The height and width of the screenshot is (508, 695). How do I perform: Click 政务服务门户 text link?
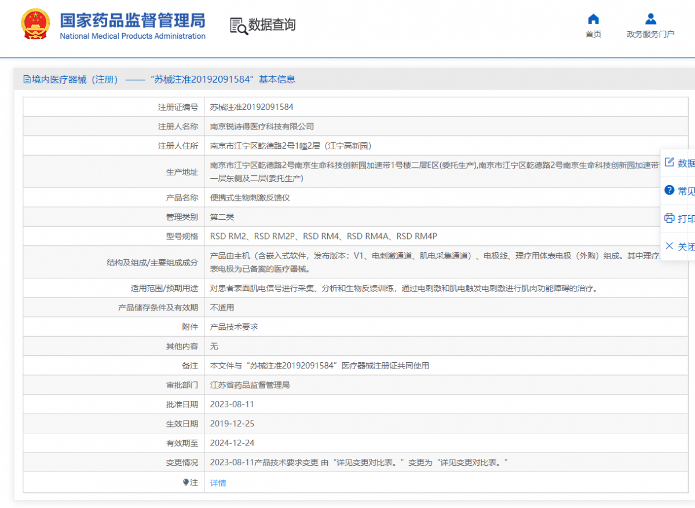[650, 34]
